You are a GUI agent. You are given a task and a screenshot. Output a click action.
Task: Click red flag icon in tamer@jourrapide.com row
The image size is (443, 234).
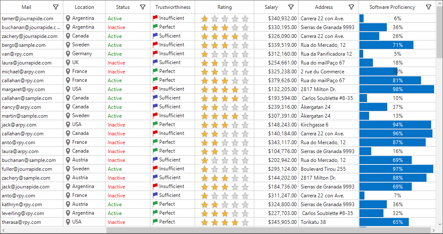click(155, 18)
